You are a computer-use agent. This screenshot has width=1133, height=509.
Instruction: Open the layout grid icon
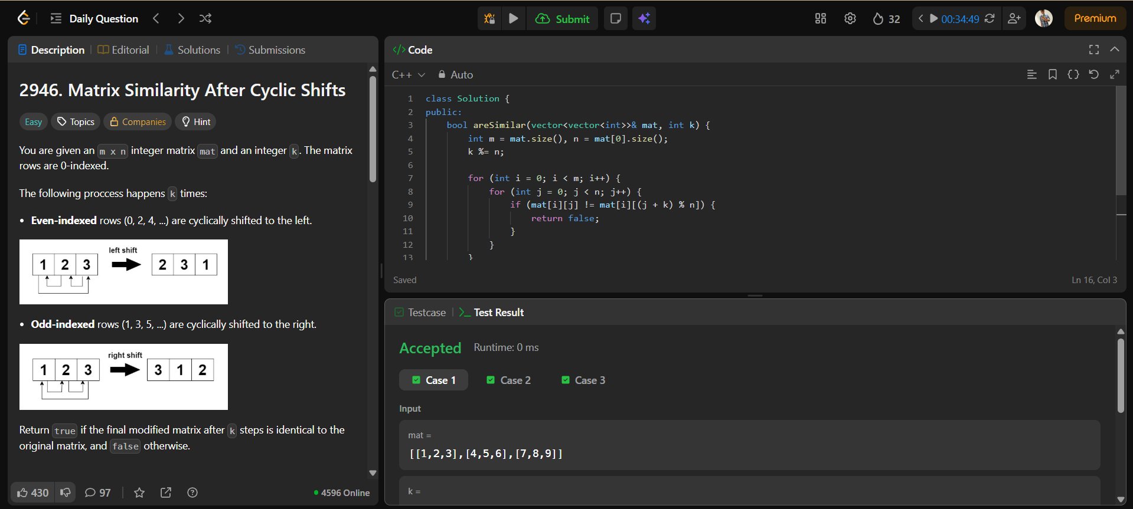[x=821, y=19]
